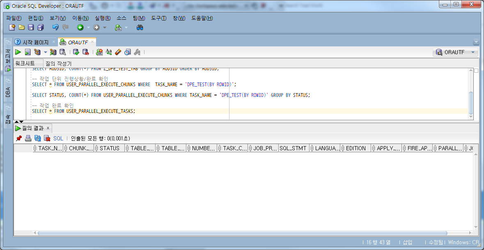Open a file with the folder icon
This screenshot has width=484, height=250.
coord(22,27)
